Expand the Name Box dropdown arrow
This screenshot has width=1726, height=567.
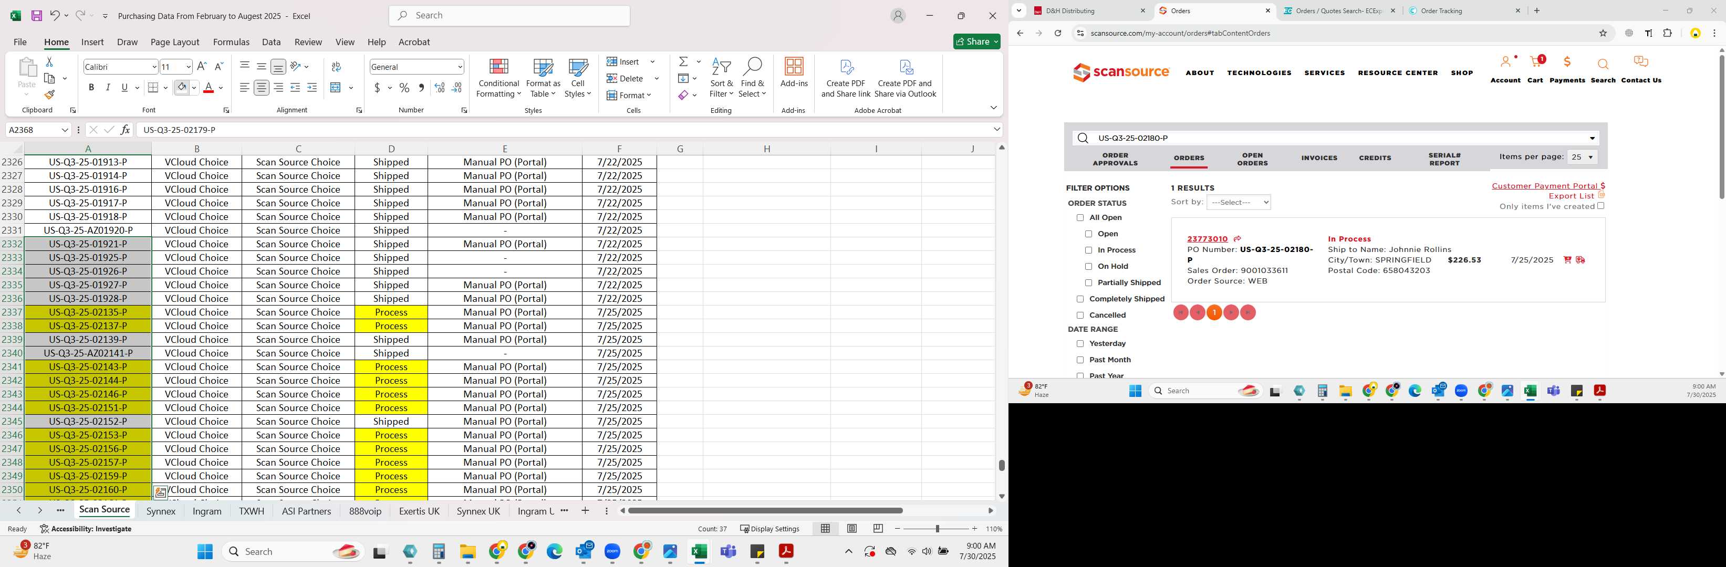(65, 130)
